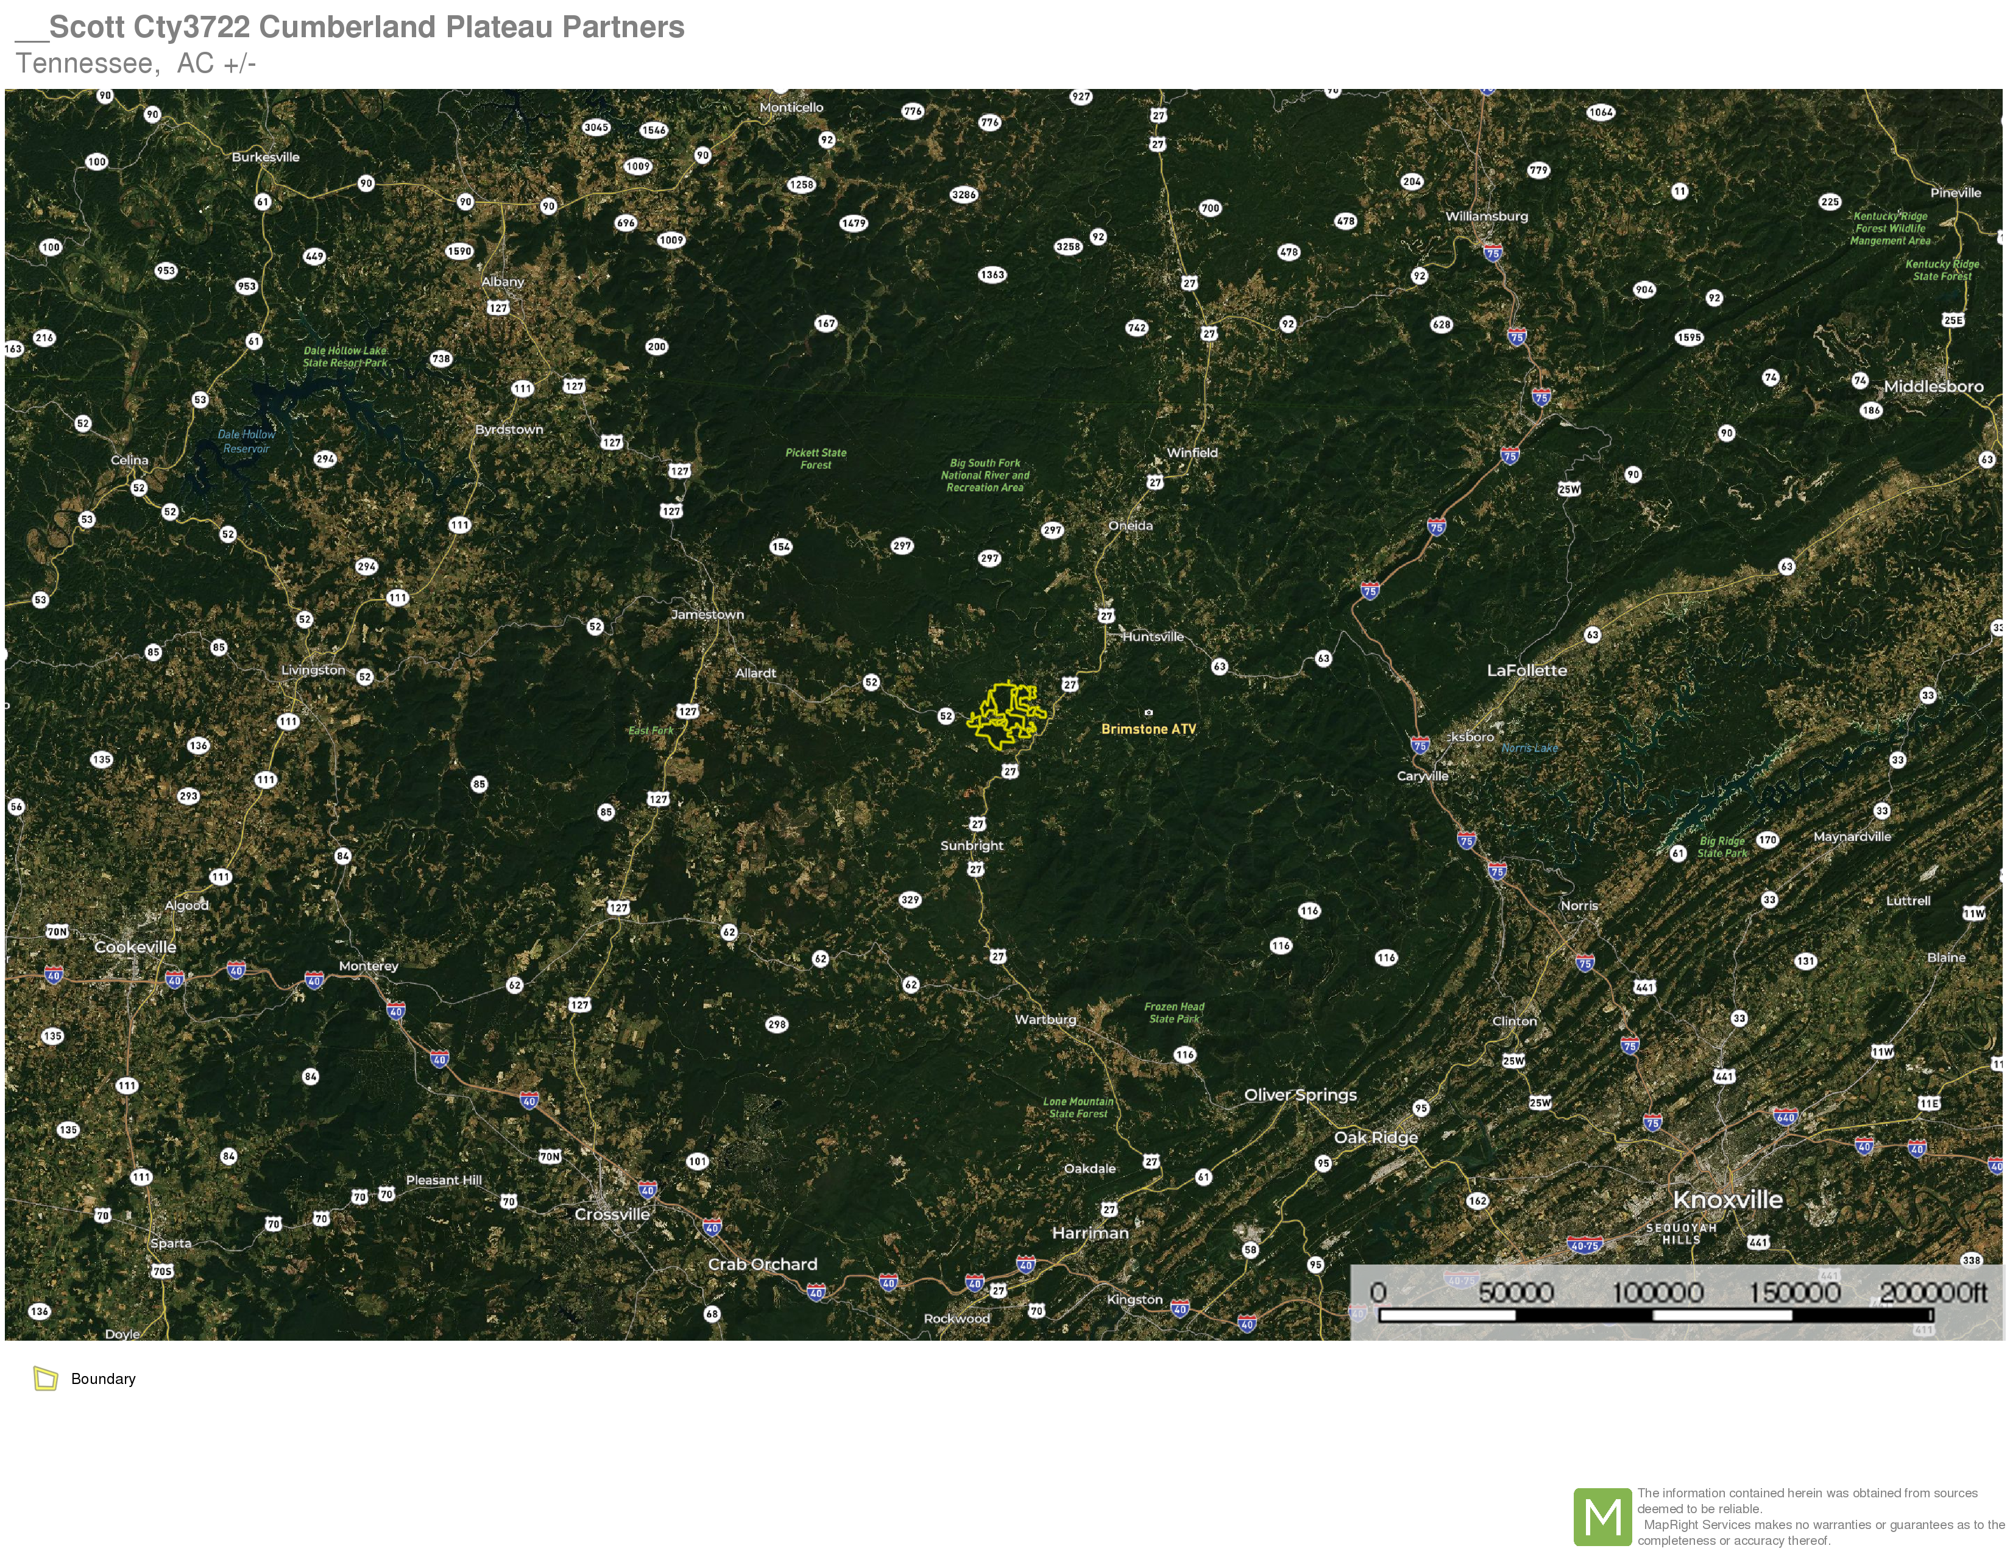The image size is (2010, 1554).
Task: Click the route 1064 shield marker
Action: 1601,112
